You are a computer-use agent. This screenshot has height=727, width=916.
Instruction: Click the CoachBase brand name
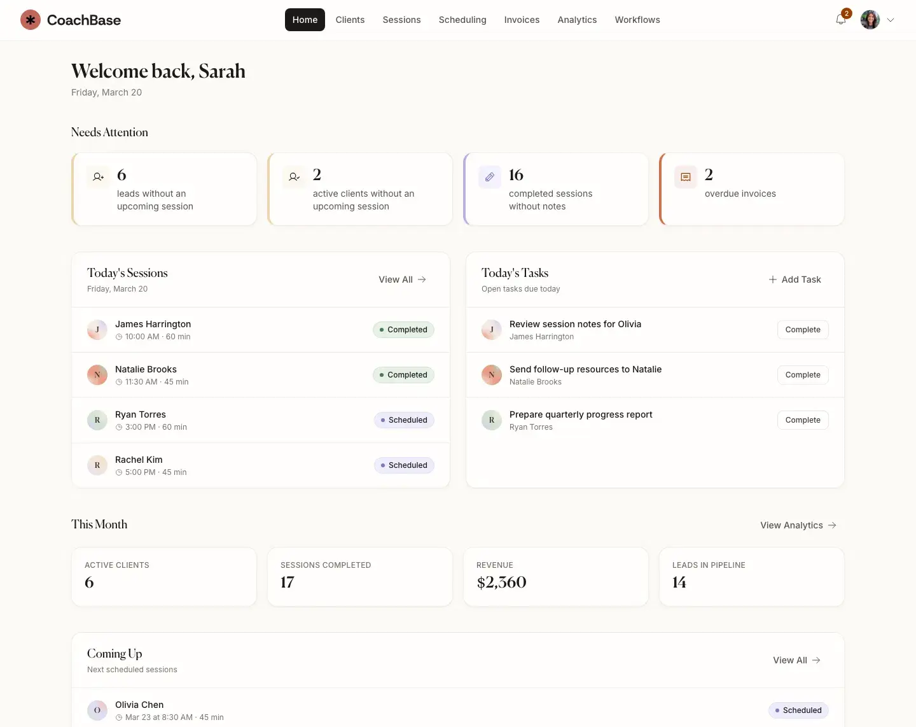click(84, 20)
